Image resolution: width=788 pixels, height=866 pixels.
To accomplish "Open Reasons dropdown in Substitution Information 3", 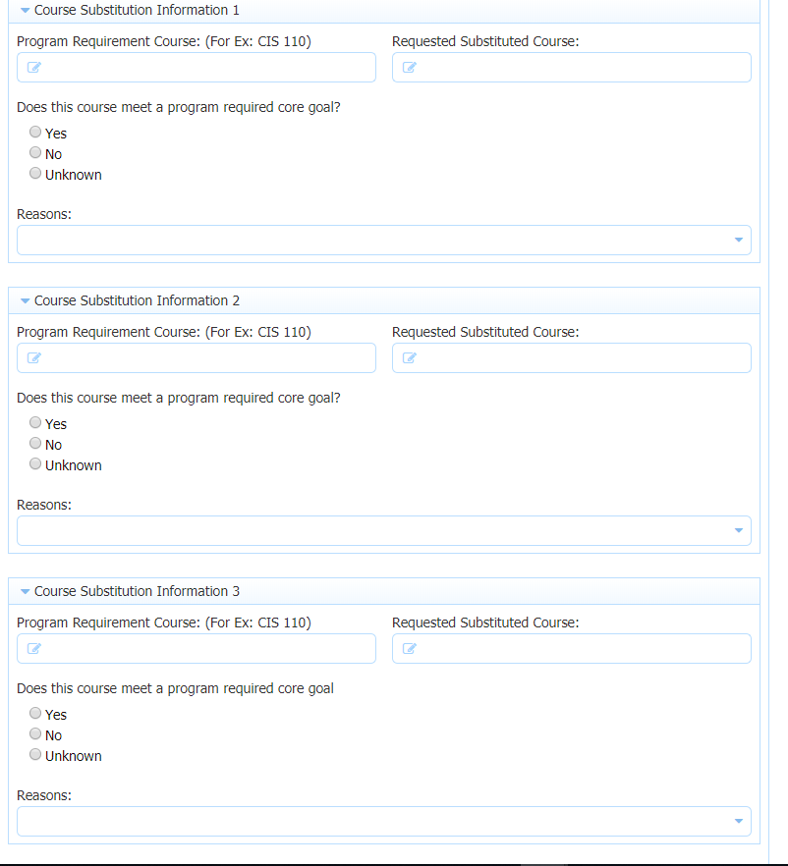I will point(384,821).
